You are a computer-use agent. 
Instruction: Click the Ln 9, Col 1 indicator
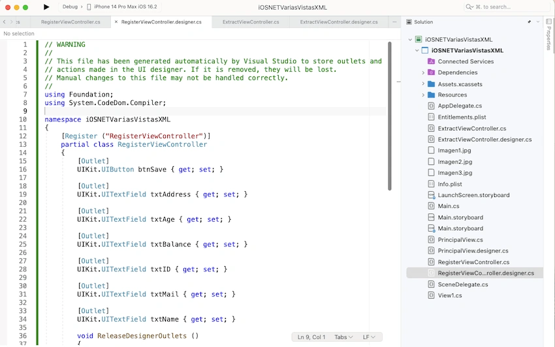point(311,337)
